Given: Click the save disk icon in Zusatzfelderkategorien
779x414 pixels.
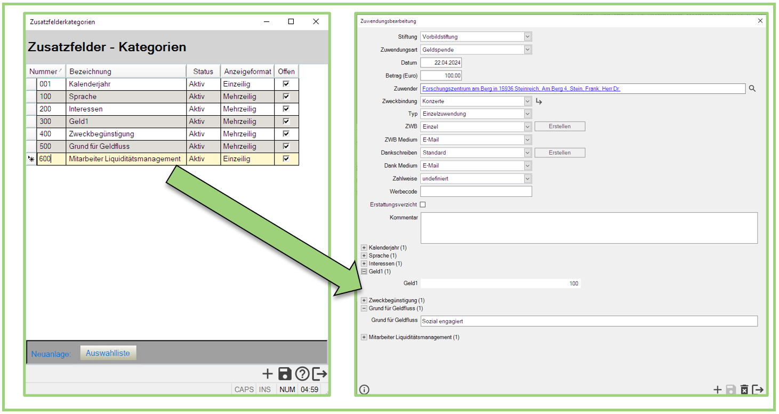Looking at the screenshot, I should pos(285,374).
